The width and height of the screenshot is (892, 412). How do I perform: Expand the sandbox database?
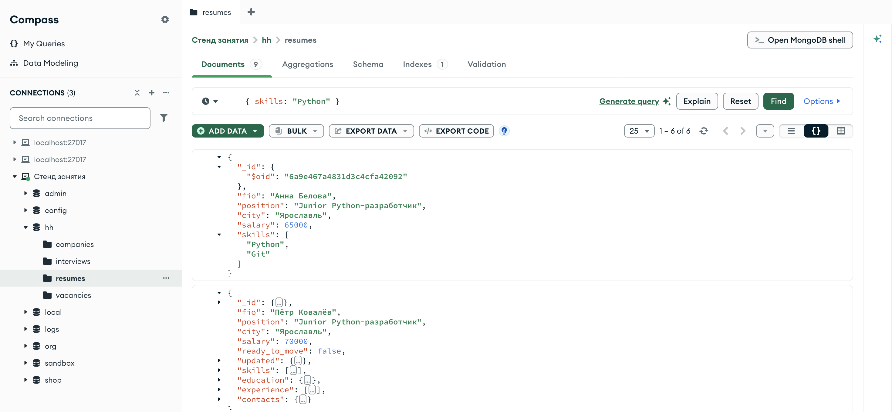click(x=25, y=363)
